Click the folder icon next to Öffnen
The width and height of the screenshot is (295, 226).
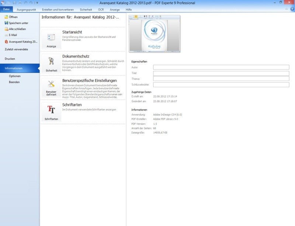(x=6, y=17)
